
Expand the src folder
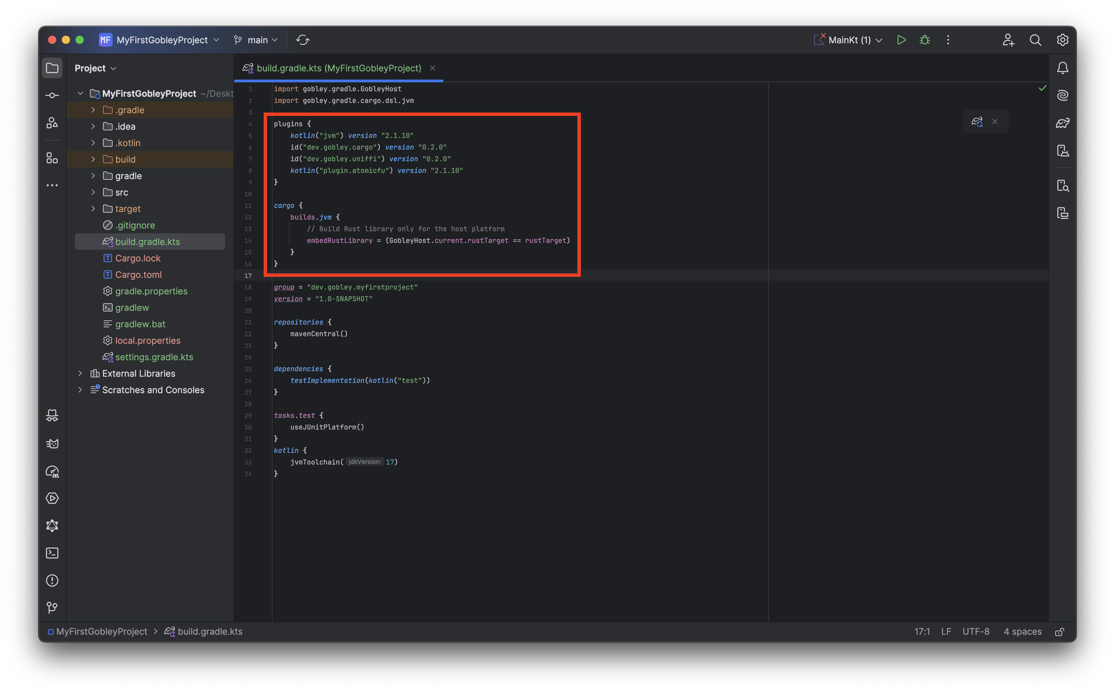[93, 192]
